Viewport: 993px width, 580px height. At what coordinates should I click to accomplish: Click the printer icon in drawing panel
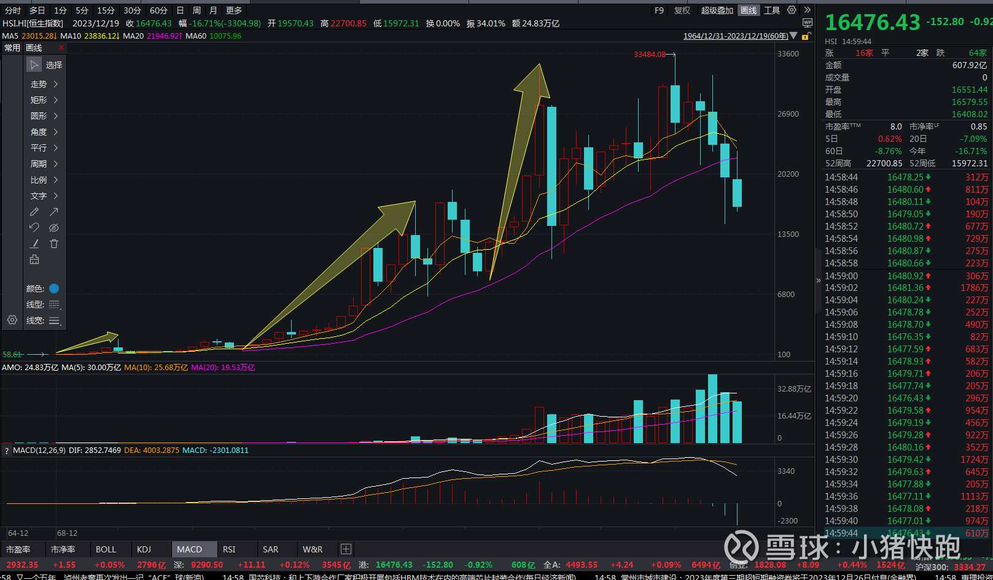(x=34, y=260)
